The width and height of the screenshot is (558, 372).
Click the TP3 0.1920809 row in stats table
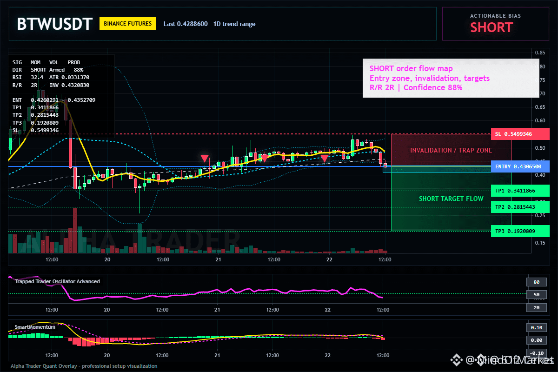35,123
